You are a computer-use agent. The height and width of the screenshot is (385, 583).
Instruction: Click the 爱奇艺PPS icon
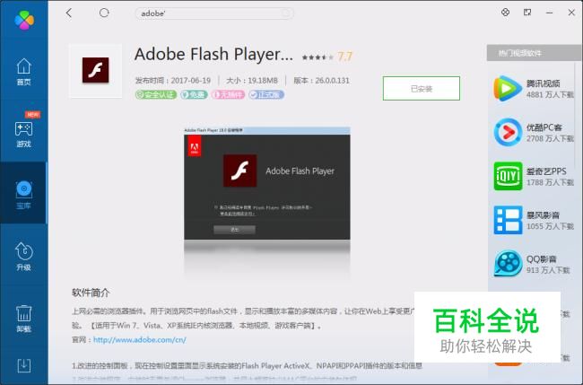[508, 176]
